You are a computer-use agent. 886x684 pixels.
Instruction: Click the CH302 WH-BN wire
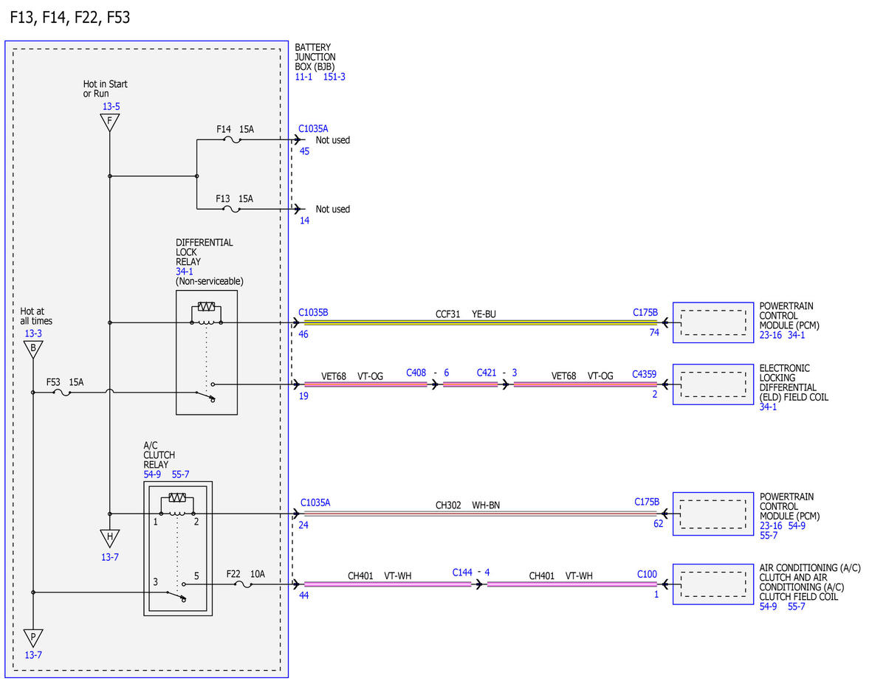[x=480, y=514]
